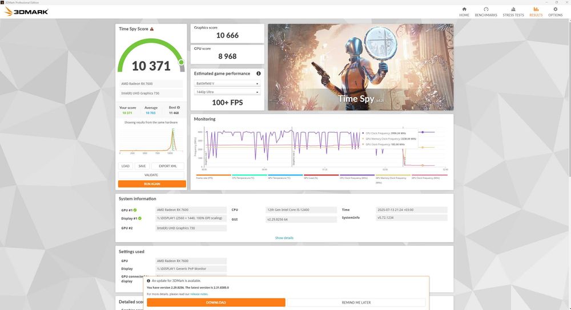Click the Monitoring section heading
571x310 pixels.
pos(204,119)
